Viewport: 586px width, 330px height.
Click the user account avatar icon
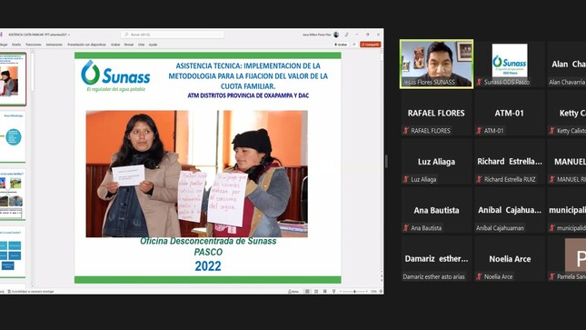pyautogui.click(x=336, y=35)
